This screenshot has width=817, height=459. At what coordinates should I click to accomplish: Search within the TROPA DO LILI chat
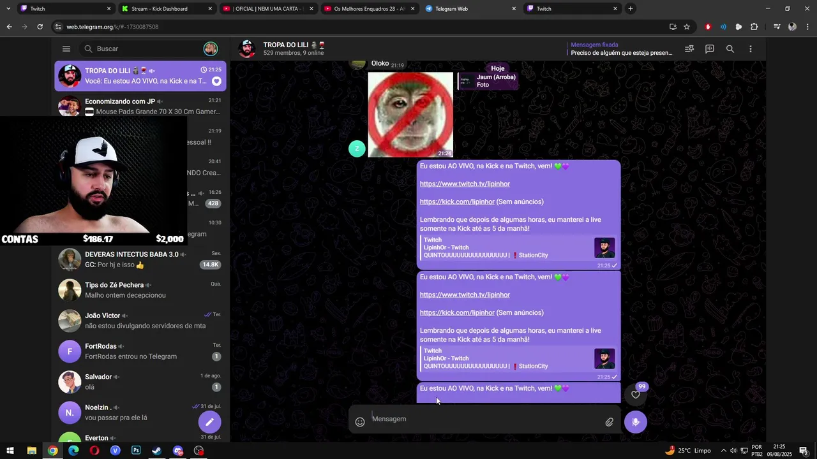[x=730, y=48]
